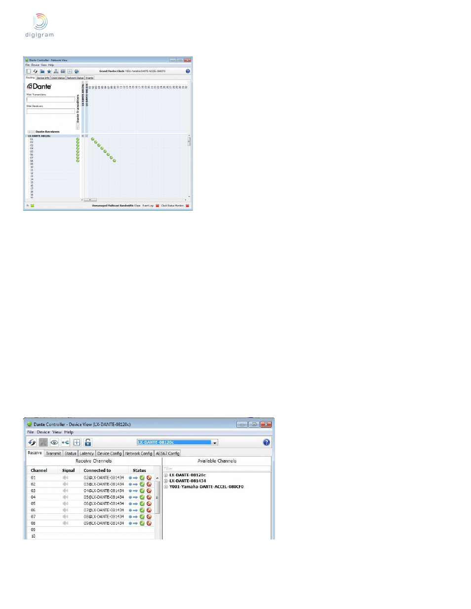Click the green P: status indicator
471x609 pixels.
32,206
